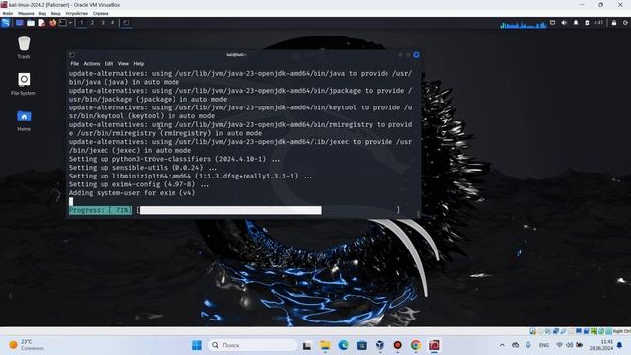Image resolution: width=631 pixels, height=355 pixels.
Task: Click the show desktop icon in Kali panel
Action: pos(19,23)
